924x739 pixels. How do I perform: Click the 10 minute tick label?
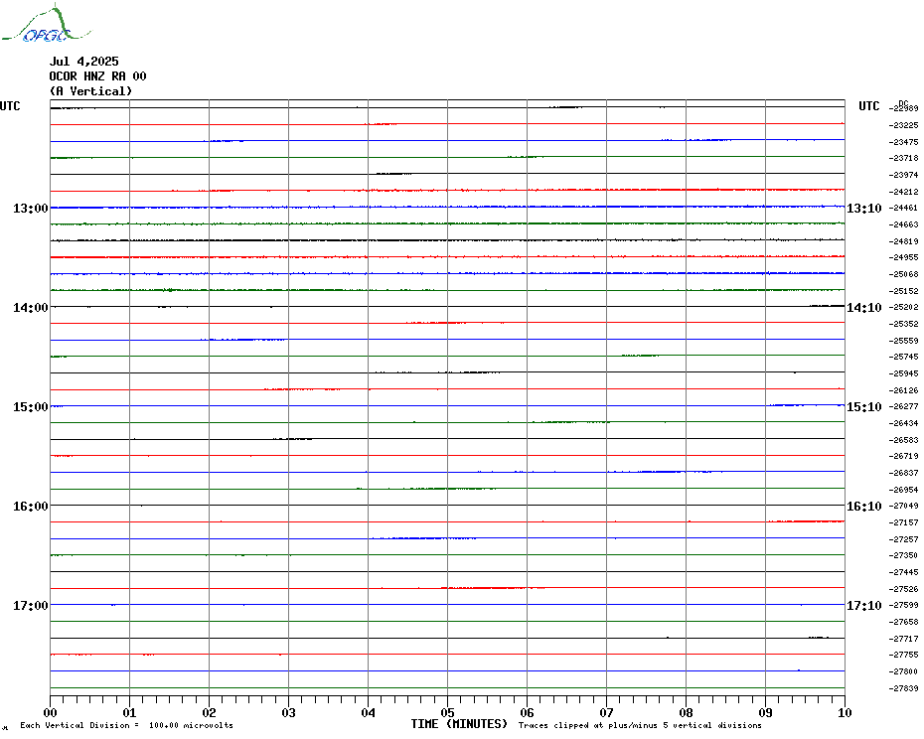coord(846,712)
